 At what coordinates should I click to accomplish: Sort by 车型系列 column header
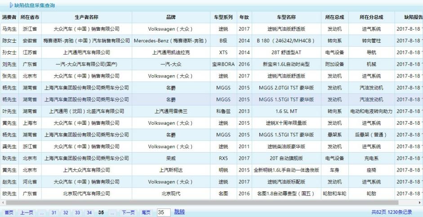point(223,17)
